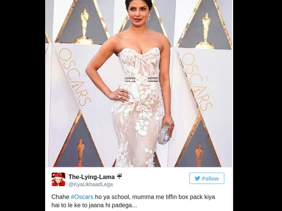Click the metallic belt on the dress
The width and height of the screenshot is (282, 211).
coord(141,80)
